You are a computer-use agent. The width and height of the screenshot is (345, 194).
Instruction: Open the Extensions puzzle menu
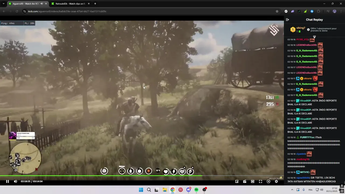pos(319,11)
